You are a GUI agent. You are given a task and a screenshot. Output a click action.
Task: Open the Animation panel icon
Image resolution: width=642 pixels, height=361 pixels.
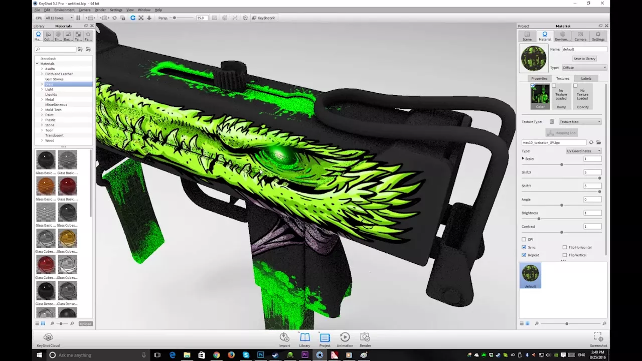(345, 339)
